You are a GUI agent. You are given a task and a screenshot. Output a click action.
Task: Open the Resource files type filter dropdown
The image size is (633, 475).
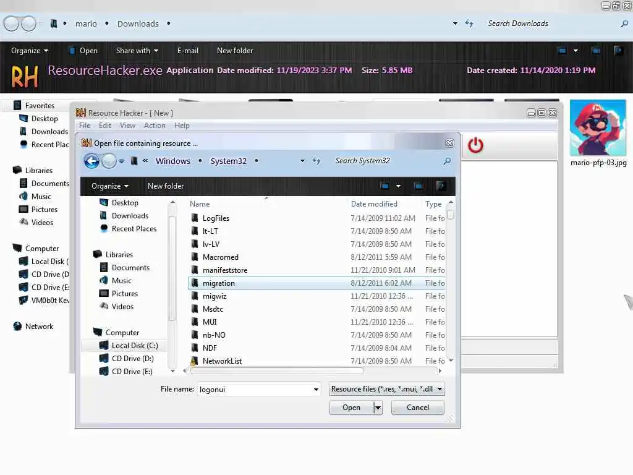pos(440,389)
